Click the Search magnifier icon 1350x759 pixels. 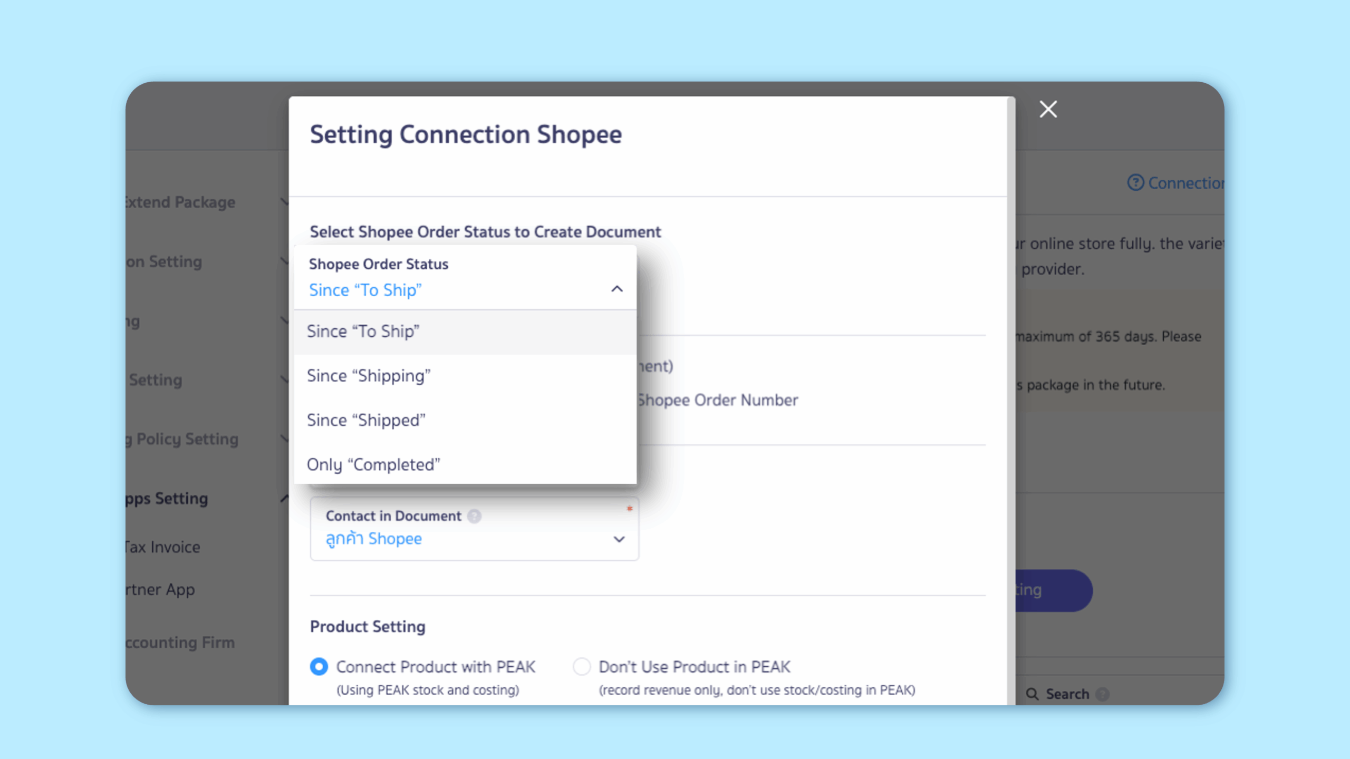coord(1032,694)
